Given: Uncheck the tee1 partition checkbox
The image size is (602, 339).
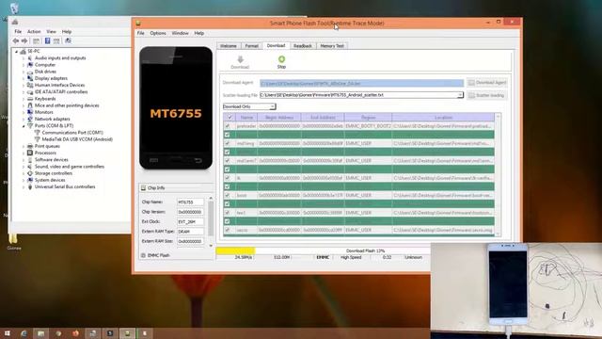Looking at the screenshot, I should coord(228,213).
